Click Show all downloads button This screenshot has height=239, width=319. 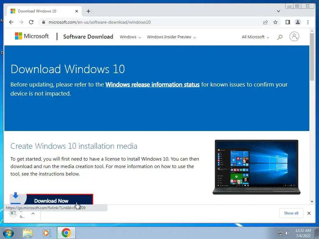291,213
